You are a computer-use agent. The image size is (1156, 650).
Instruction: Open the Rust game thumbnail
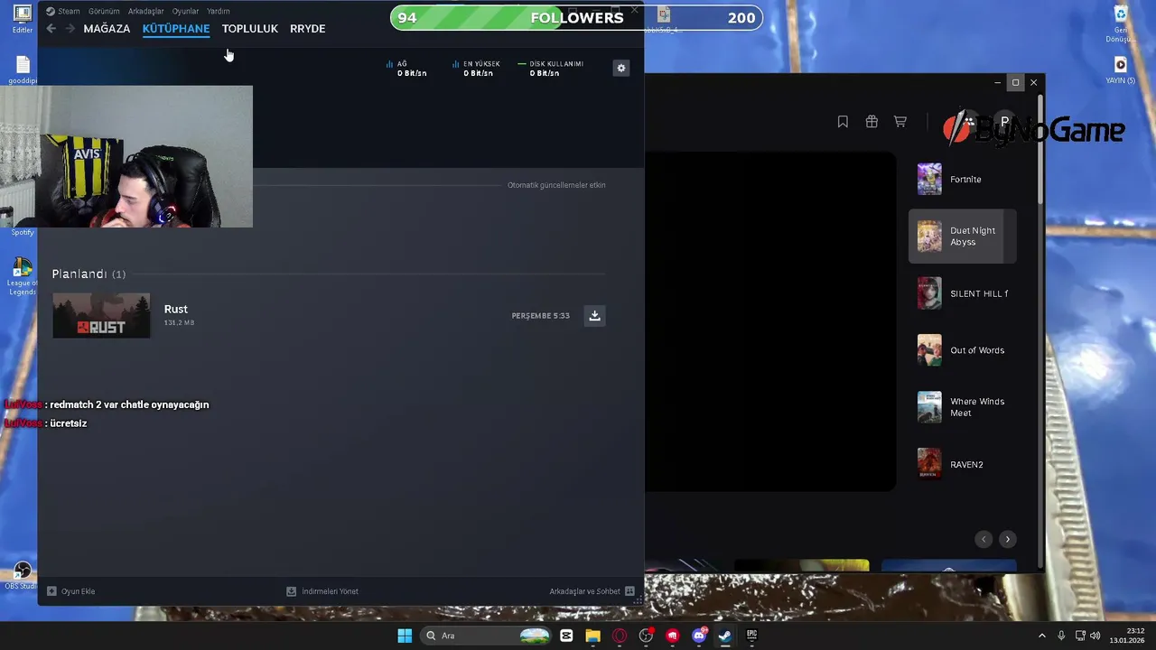tap(101, 315)
